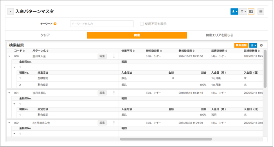
Task: Open the filter funnel dropdown
Action: coord(243,11)
